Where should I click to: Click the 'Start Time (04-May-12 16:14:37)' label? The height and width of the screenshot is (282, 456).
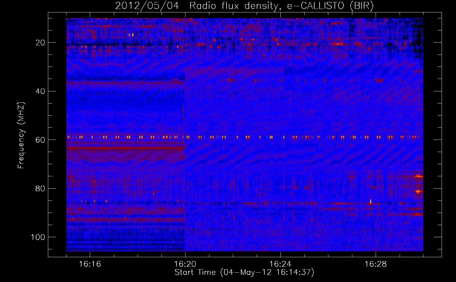pos(244,272)
